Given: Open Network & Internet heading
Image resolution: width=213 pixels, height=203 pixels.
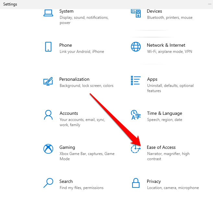Looking at the screenshot, I should point(166,45).
